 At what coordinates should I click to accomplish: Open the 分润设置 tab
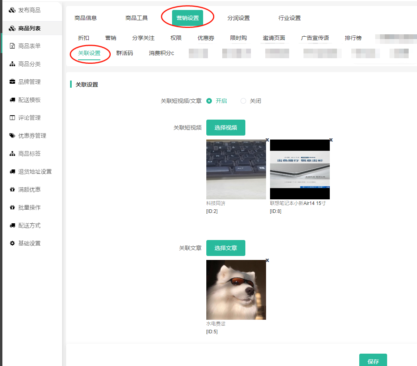point(239,18)
